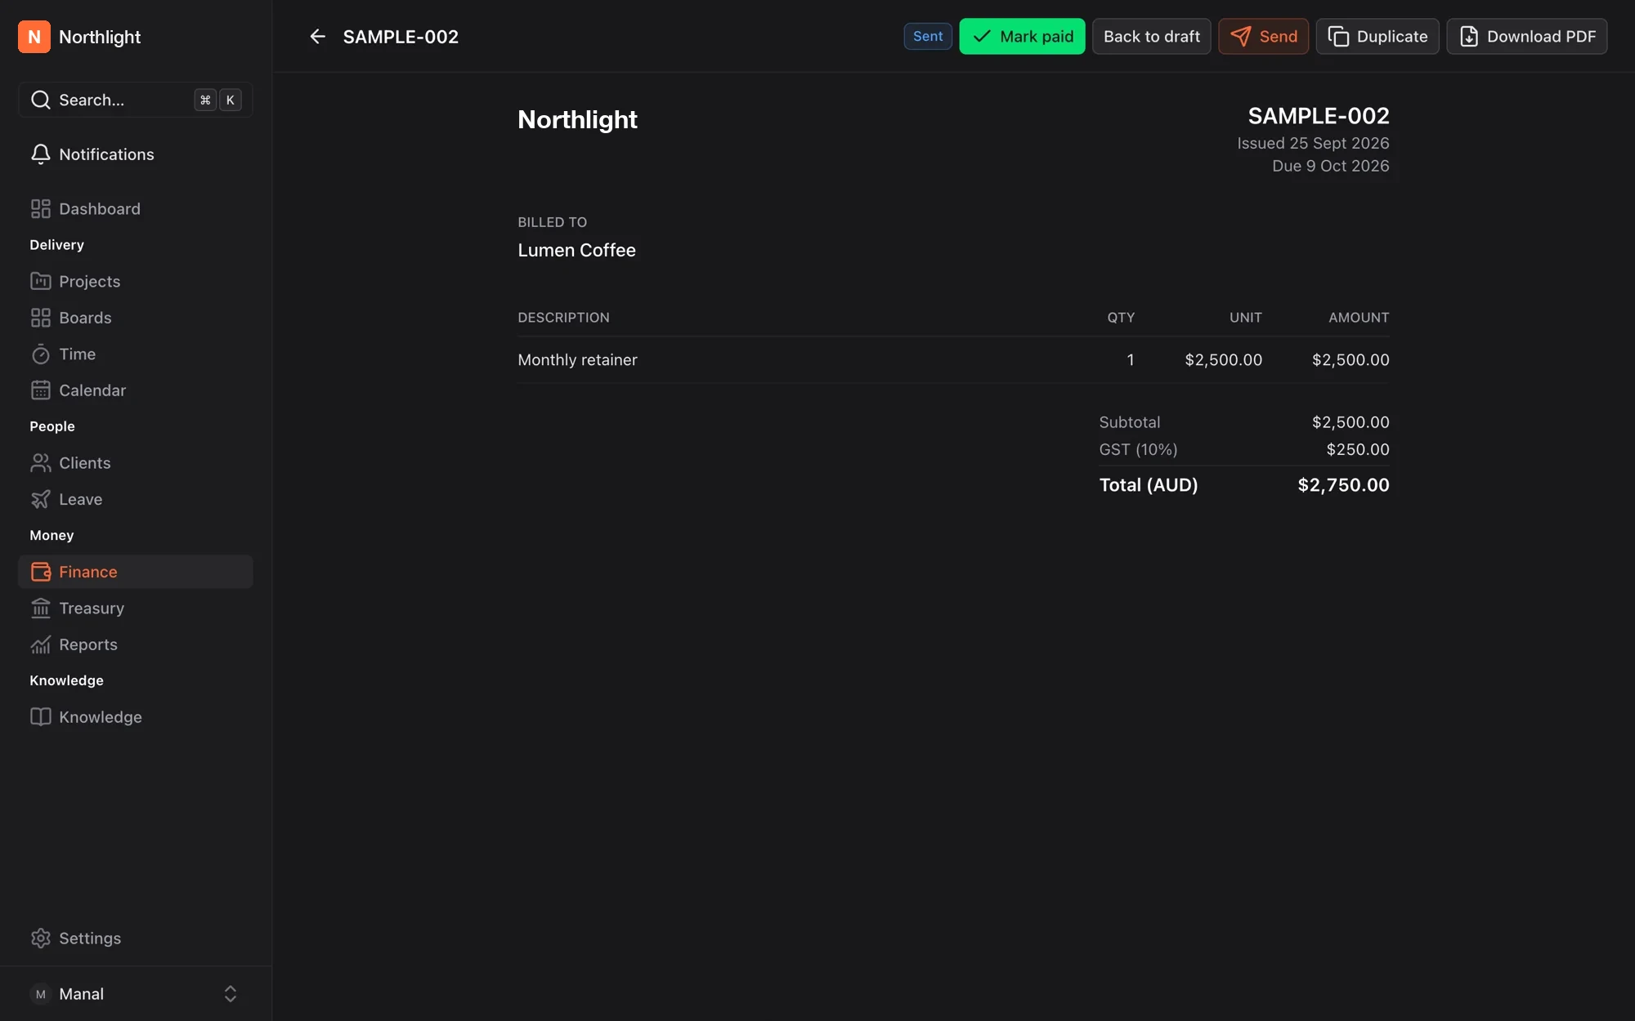Image resolution: width=1635 pixels, height=1021 pixels.
Task: Click the Total amount $2,750.00
Action: tap(1343, 485)
